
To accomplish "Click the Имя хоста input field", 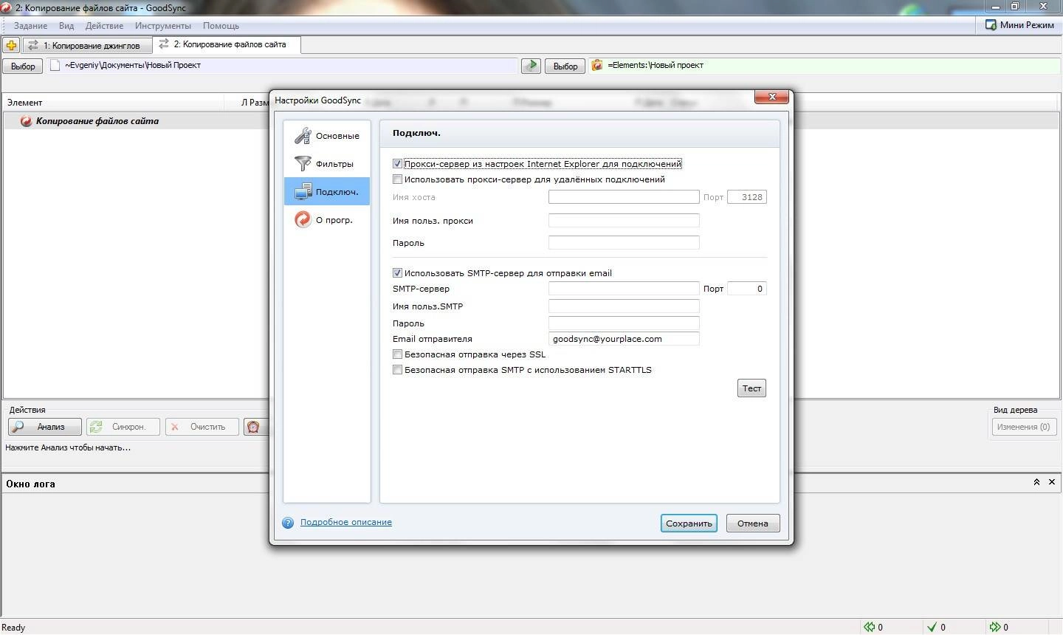I will tap(624, 197).
